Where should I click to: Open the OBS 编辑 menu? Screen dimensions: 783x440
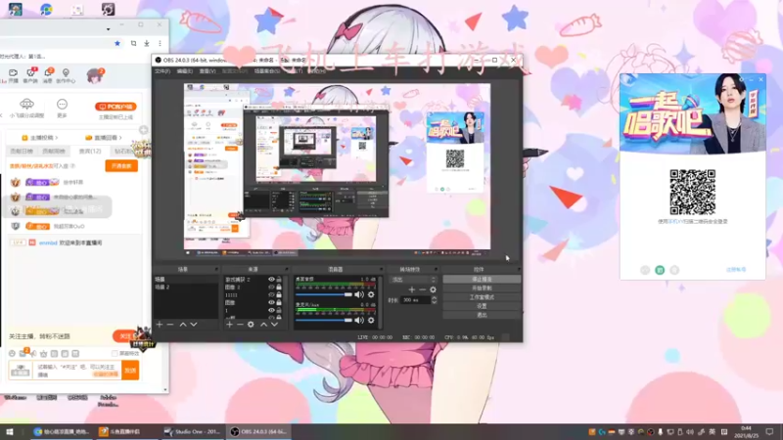[x=185, y=71]
